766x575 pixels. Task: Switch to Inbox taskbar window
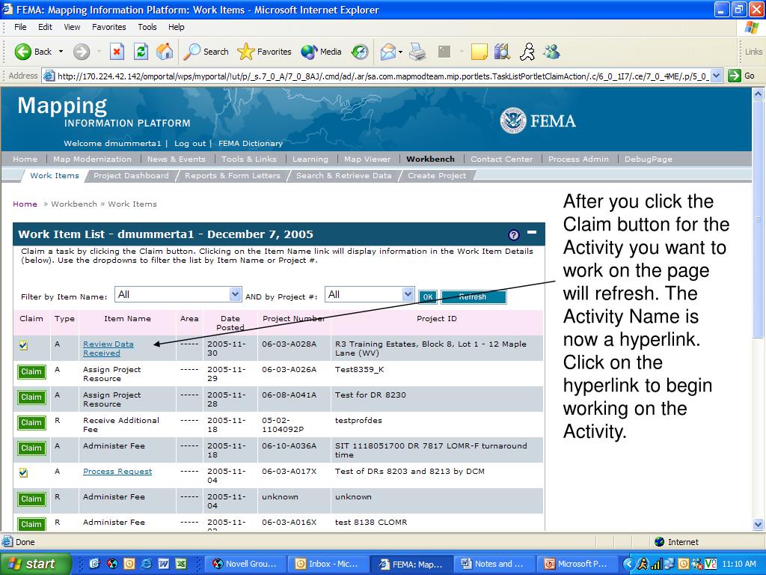(328, 564)
